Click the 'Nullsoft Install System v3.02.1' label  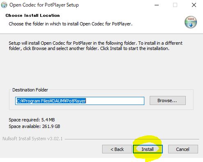click(33, 139)
